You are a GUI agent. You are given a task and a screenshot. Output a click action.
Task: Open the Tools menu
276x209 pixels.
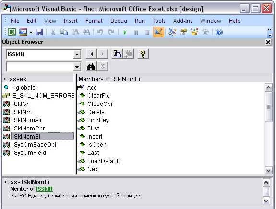pos(159,21)
